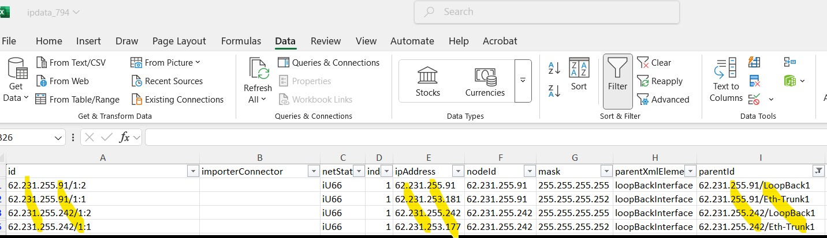Select the Stocks data type
827x238 pixels.
[x=427, y=81]
